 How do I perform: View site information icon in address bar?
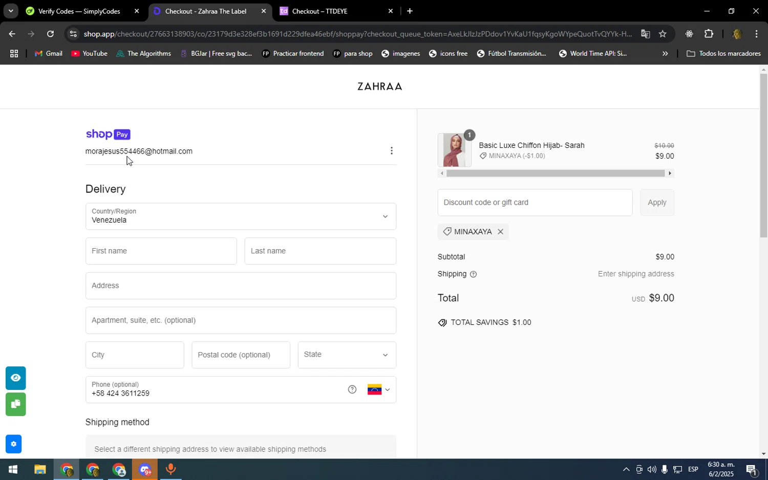click(x=73, y=34)
